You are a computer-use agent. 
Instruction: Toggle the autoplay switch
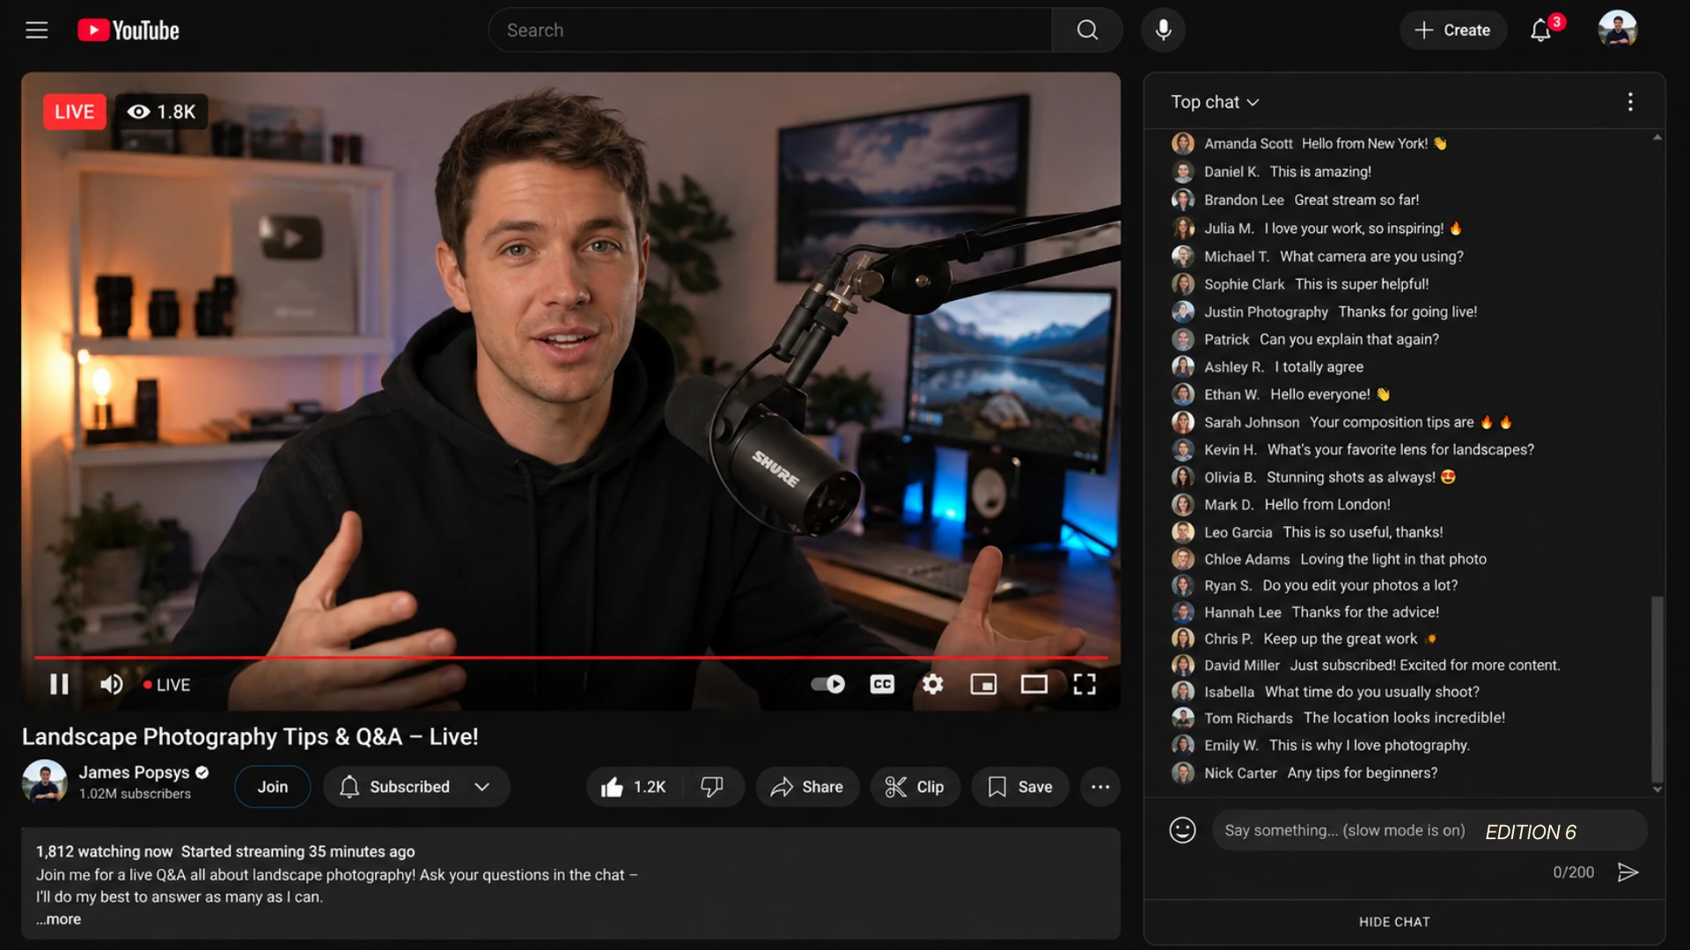[x=827, y=684]
